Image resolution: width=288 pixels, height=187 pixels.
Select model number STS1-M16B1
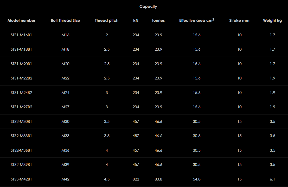21,35
